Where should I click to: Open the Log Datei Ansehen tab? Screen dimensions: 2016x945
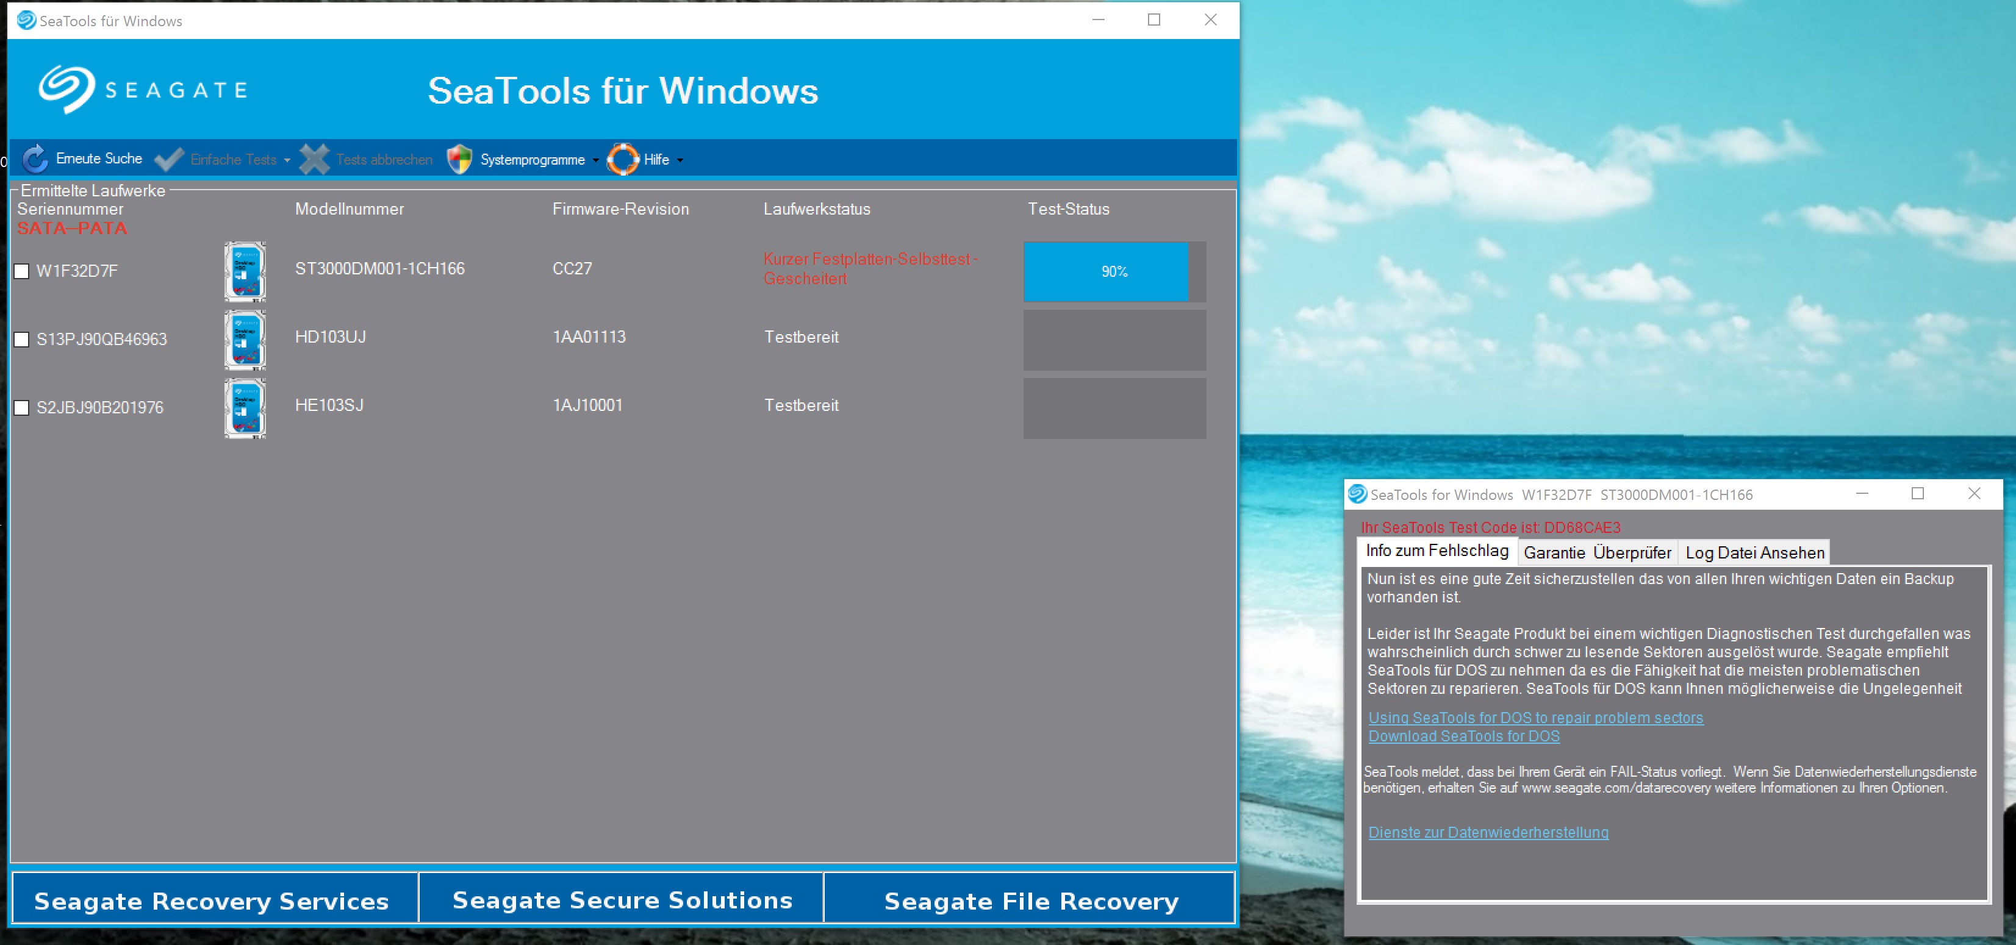click(1754, 552)
